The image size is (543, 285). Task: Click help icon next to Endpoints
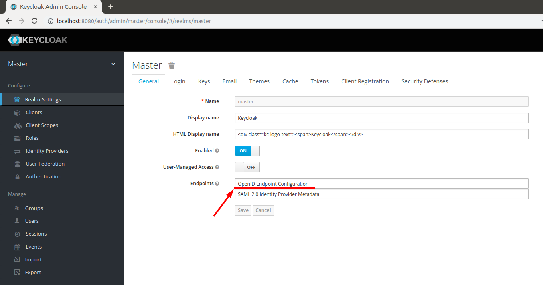pos(217,184)
